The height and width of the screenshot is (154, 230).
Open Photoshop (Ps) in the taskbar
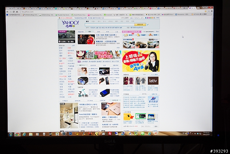tap(70, 134)
